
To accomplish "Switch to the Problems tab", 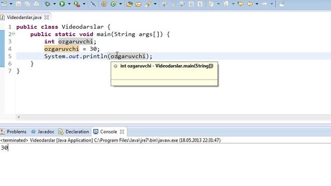I will coord(17,132).
